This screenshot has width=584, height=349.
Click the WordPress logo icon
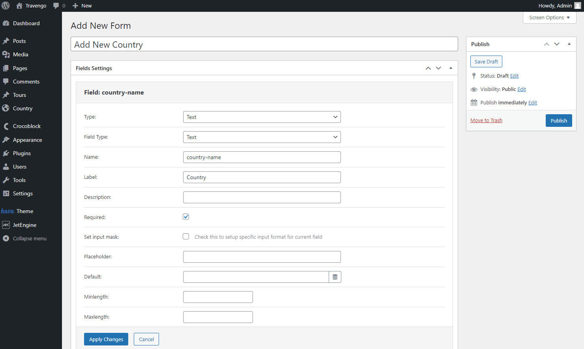click(6, 6)
